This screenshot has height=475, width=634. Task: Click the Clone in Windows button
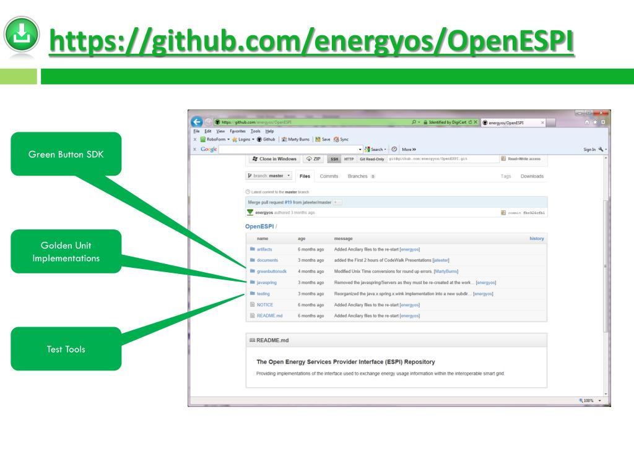[274, 159]
